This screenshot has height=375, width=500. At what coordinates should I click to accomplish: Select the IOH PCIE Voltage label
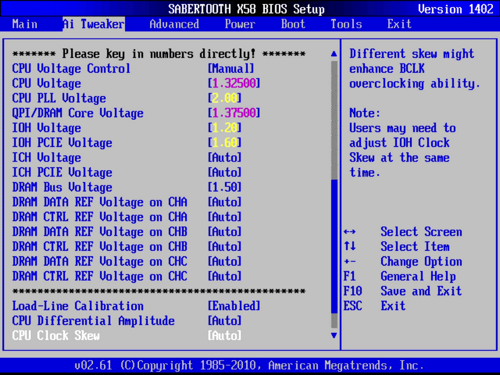click(62, 143)
